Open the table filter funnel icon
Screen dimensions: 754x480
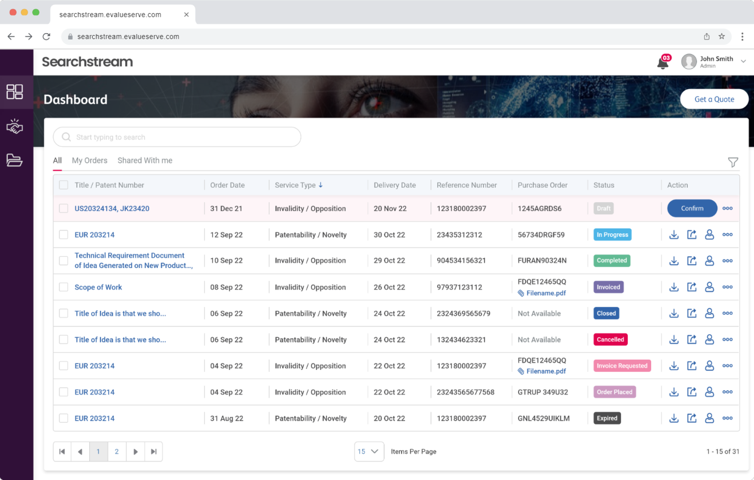point(733,162)
